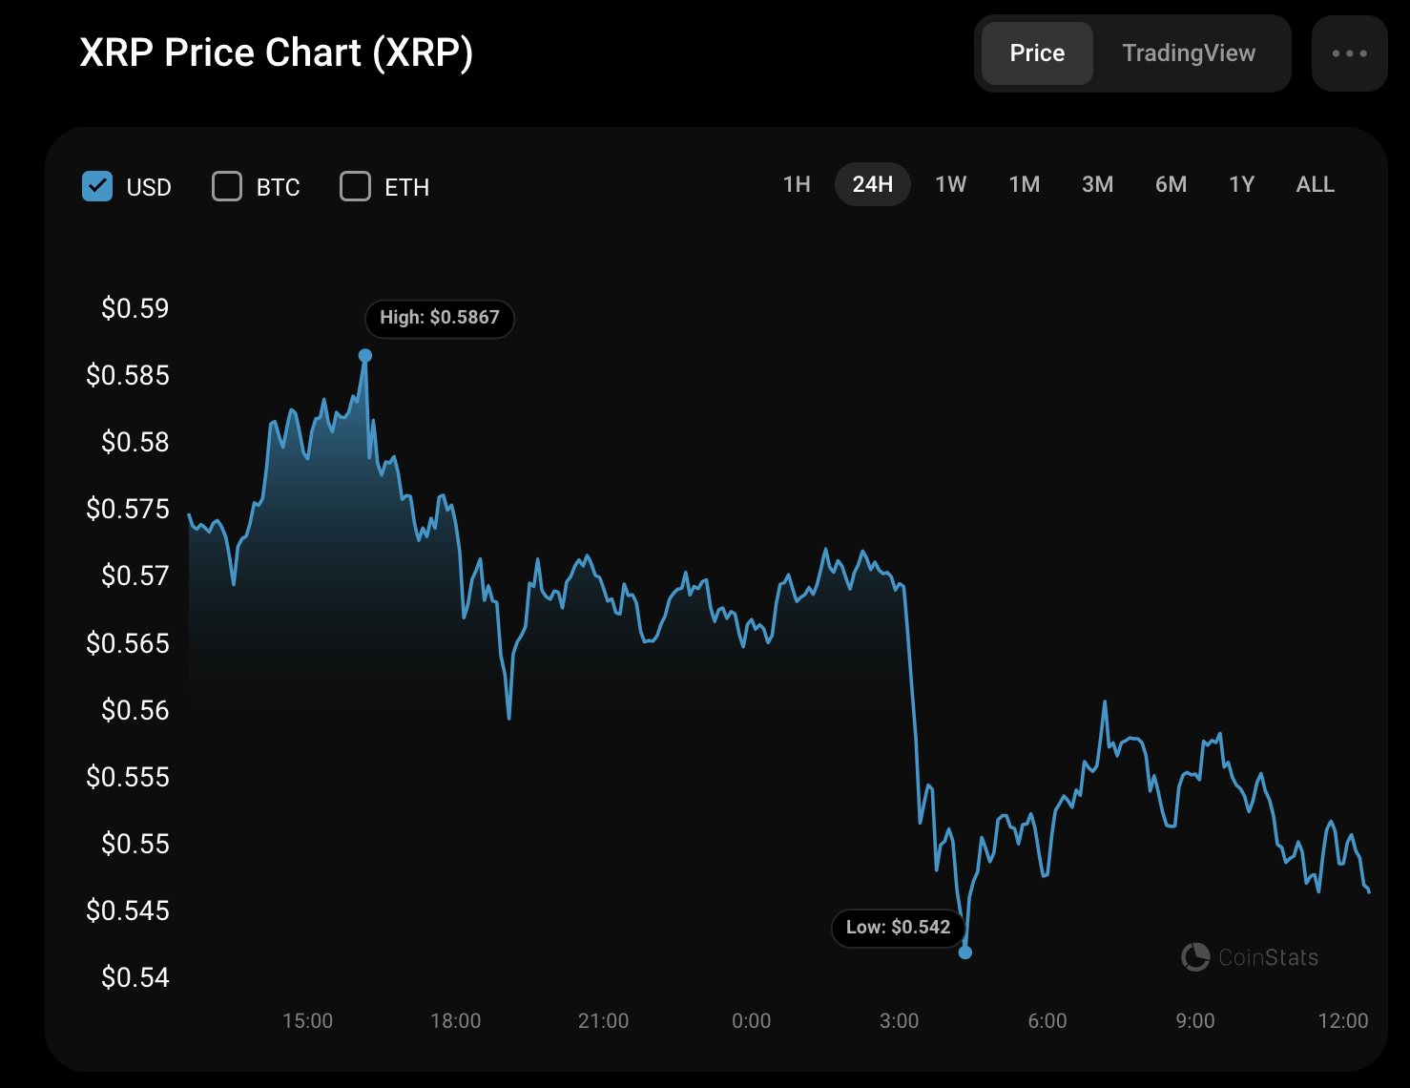Show ALL time price history
The width and height of the screenshot is (1410, 1088).
1315,184
